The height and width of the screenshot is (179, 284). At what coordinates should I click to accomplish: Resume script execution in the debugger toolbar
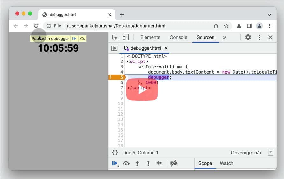coord(115,163)
